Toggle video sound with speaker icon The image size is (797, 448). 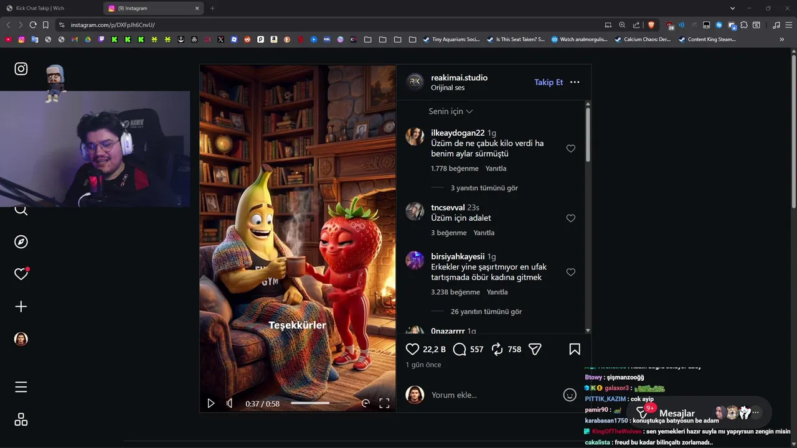click(229, 403)
